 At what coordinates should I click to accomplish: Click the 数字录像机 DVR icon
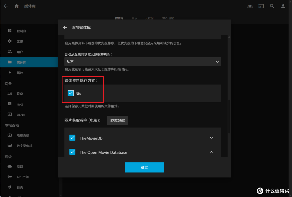[10, 145]
